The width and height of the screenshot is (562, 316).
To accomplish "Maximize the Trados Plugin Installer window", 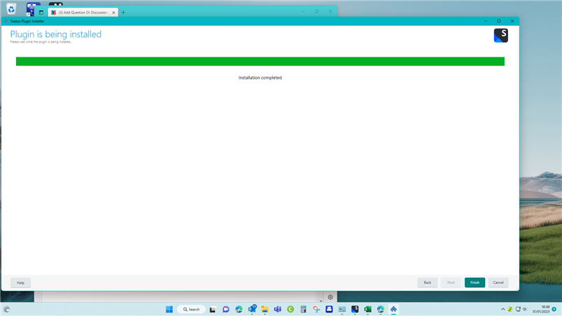I will point(499,21).
